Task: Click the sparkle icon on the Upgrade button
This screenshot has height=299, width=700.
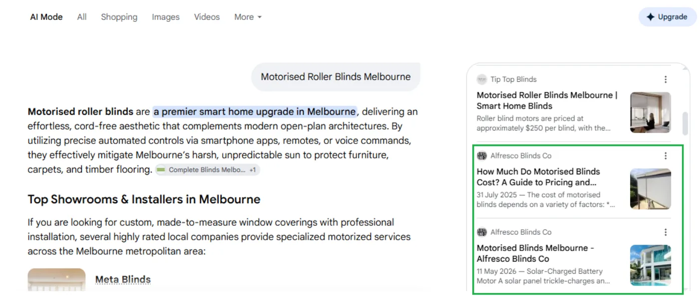Action: (651, 17)
